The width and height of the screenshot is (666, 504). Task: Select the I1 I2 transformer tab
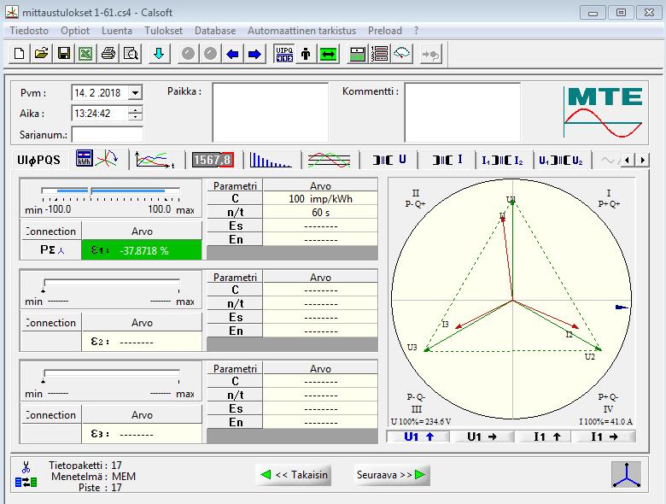[502, 161]
